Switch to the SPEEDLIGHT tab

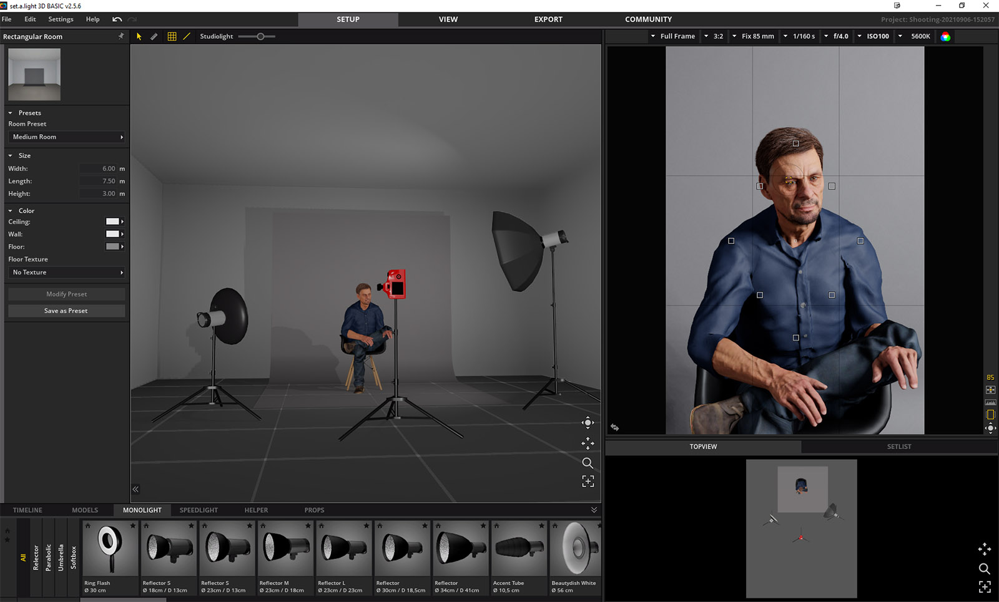click(199, 510)
